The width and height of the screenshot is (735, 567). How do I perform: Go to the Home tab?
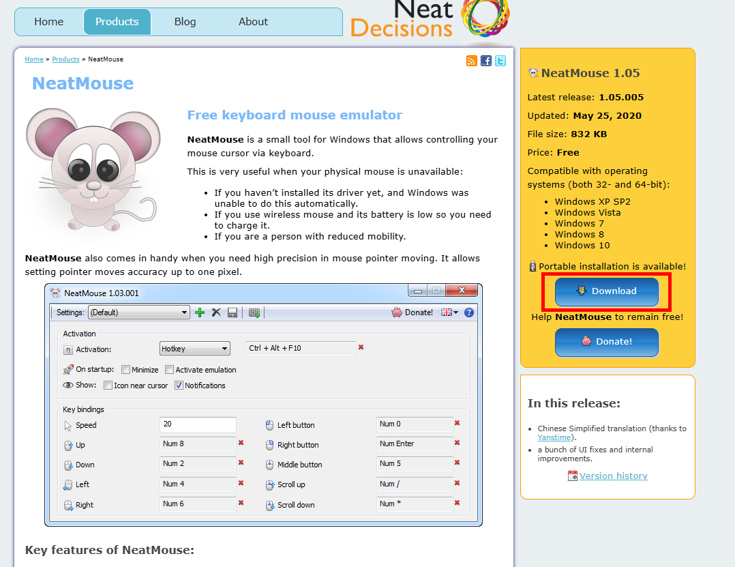[49, 22]
